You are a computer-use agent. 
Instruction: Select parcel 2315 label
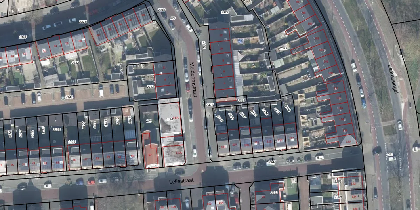tap(83, 22)
